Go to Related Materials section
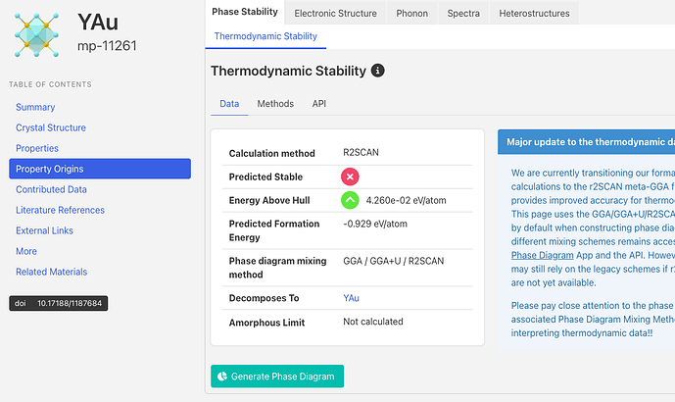Viewport: 675px width, 402px height. pos(52,272)
